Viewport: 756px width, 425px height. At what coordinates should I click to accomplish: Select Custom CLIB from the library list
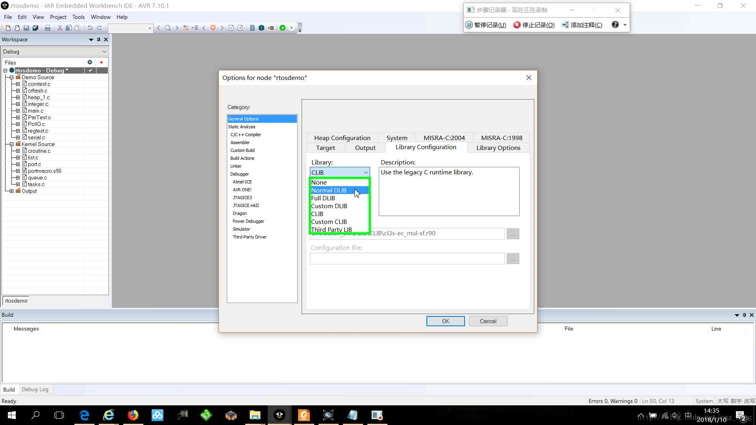pyautogui.click(x=339, y=222)
